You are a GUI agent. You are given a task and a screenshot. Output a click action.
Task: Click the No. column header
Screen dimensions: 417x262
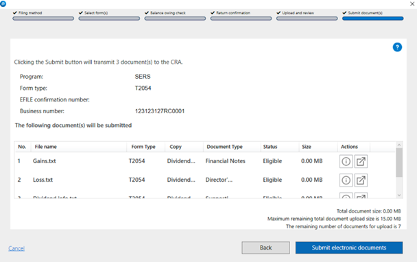tap(23, 147)
